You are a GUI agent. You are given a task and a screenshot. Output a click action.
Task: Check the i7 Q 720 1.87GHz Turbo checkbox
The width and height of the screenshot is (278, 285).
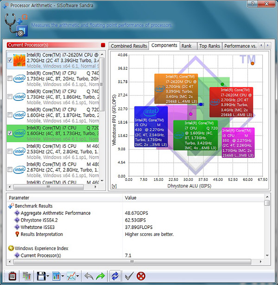[10, 115]
